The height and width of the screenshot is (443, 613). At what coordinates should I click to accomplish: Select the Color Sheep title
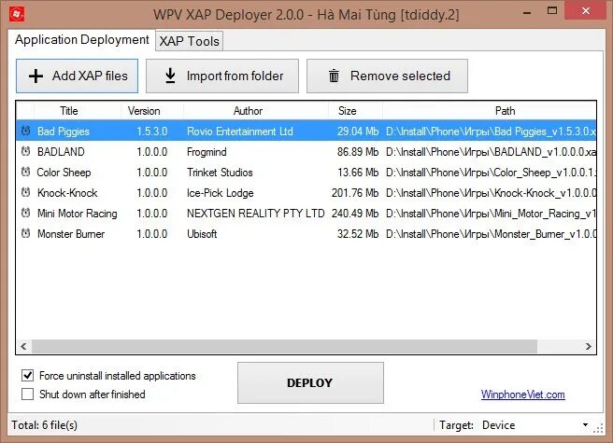[x=64, y=173]
